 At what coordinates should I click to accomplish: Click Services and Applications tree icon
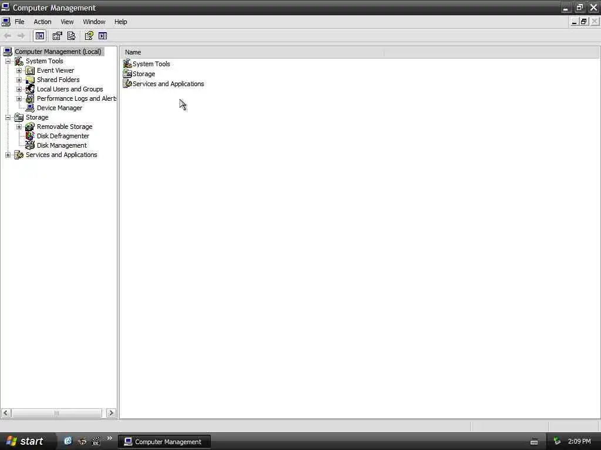click(19, 155)
